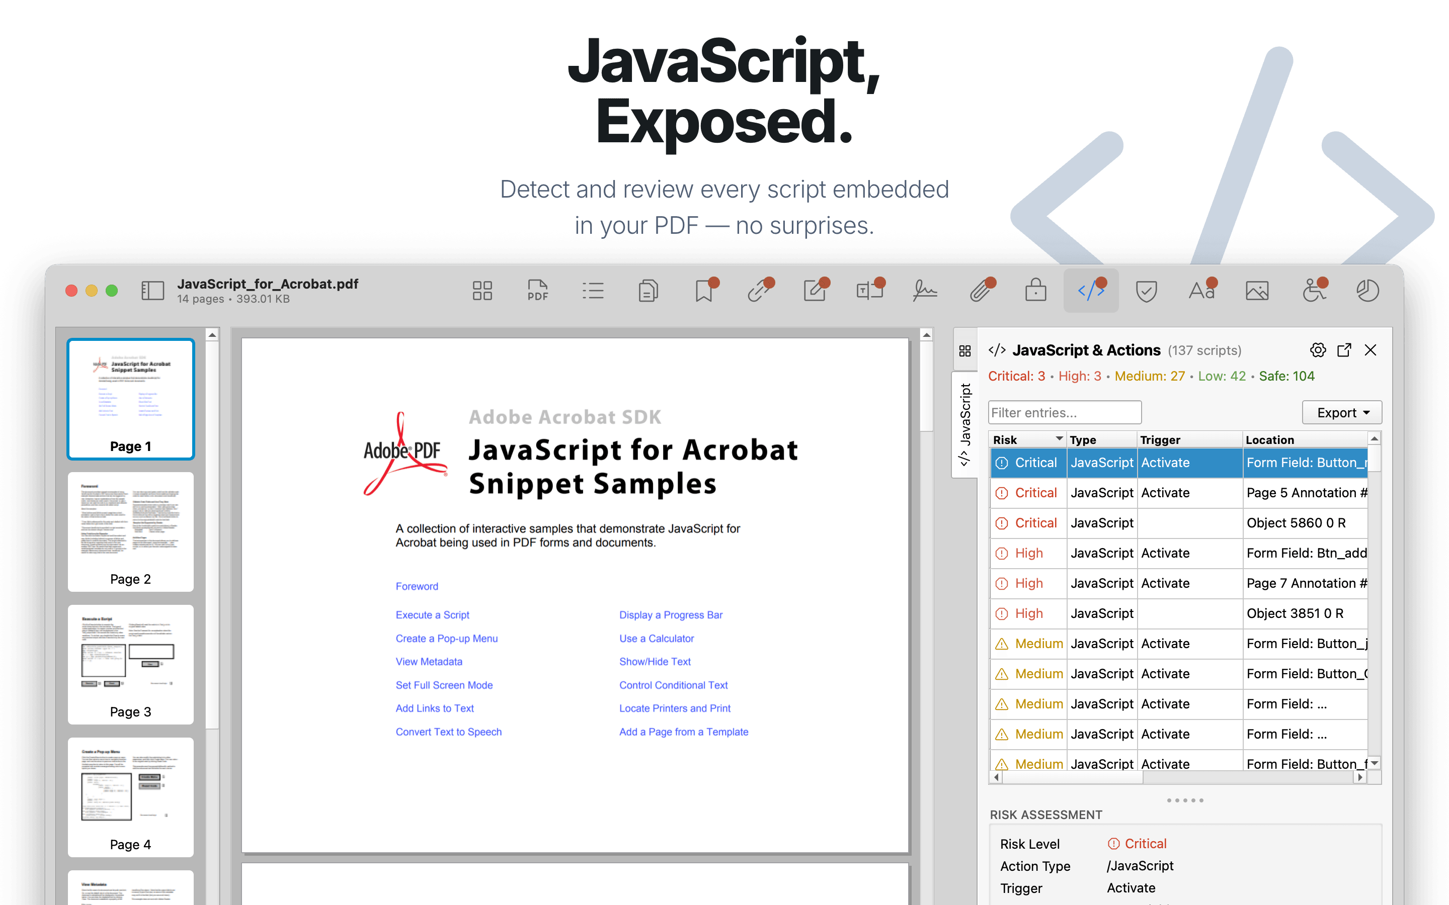Screen dimensions: 1449x905
Task: Open the PDF document info icon
Action: click(537, 291)
